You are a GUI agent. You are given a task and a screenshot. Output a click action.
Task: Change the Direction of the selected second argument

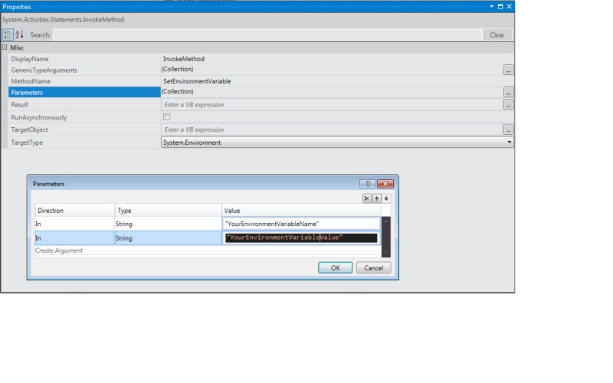pos(74,238)
